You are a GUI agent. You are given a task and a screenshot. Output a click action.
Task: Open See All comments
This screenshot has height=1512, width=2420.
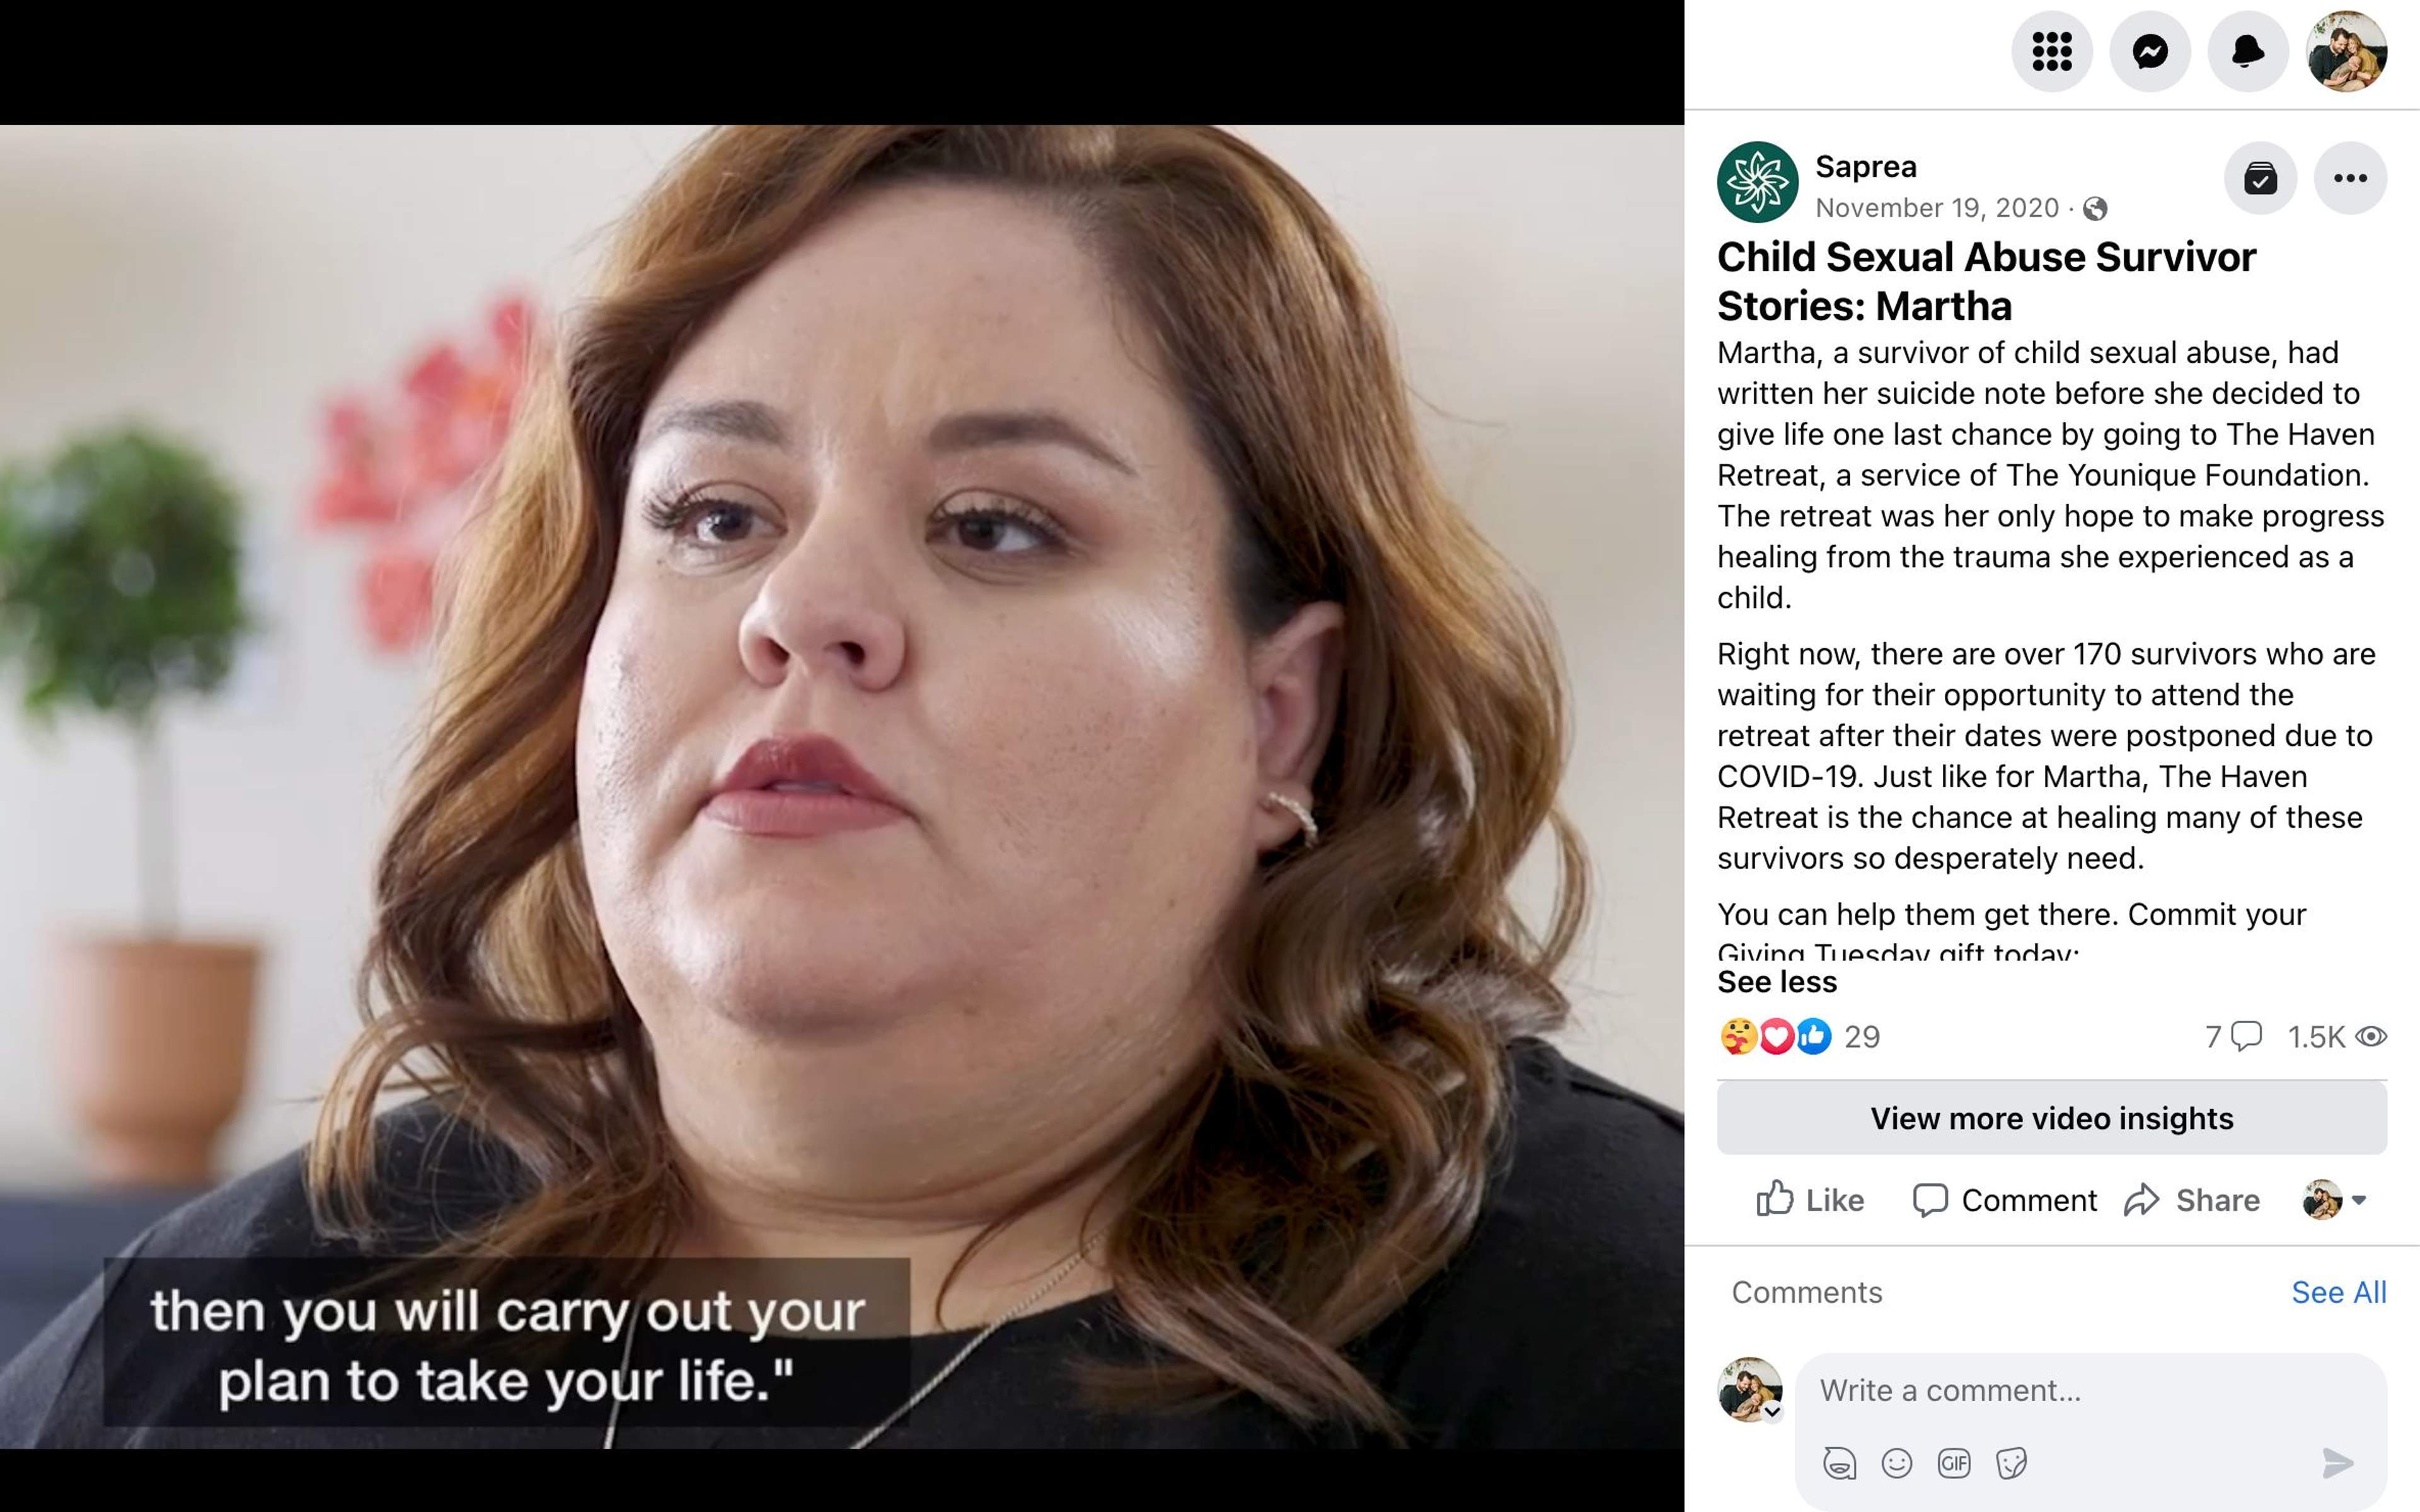pos(2338,1292)
